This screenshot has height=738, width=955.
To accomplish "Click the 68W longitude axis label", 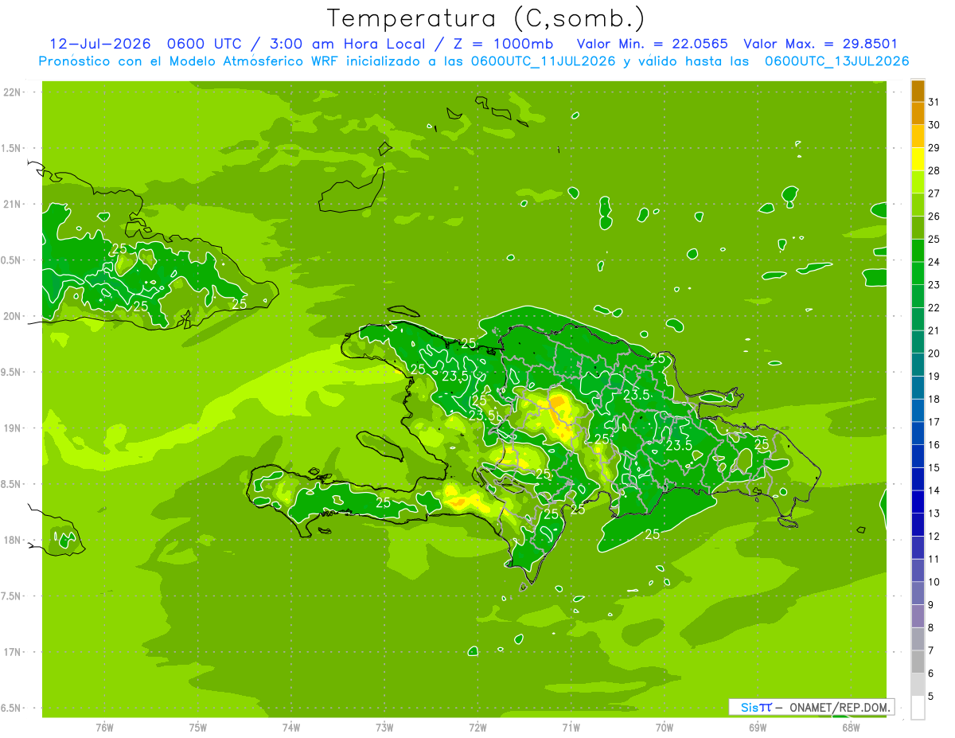I will (x=851, y=727).
